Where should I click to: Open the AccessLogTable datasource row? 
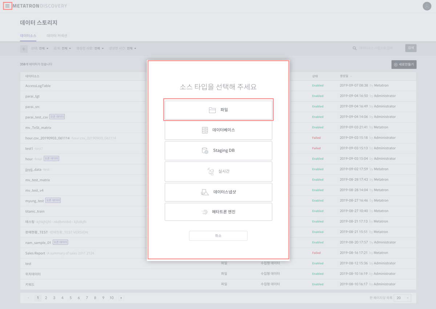(218, 86)
